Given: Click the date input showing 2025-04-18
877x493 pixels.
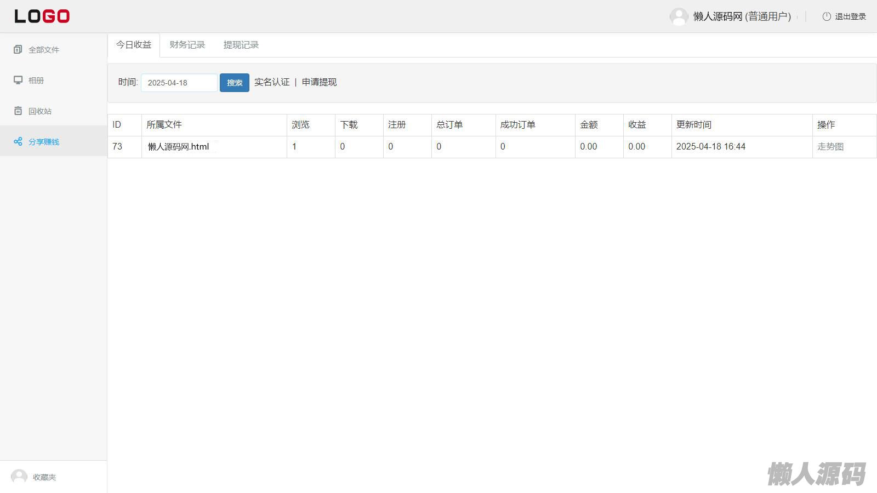Looking at the screenshot, I should tap(179, 83).
